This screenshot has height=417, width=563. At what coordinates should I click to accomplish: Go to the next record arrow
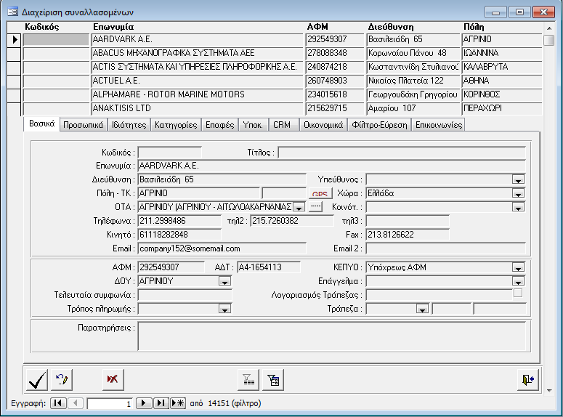point(144,403)
